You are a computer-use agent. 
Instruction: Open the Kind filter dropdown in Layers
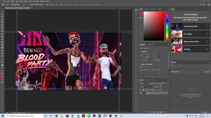[x=144, y=84]
